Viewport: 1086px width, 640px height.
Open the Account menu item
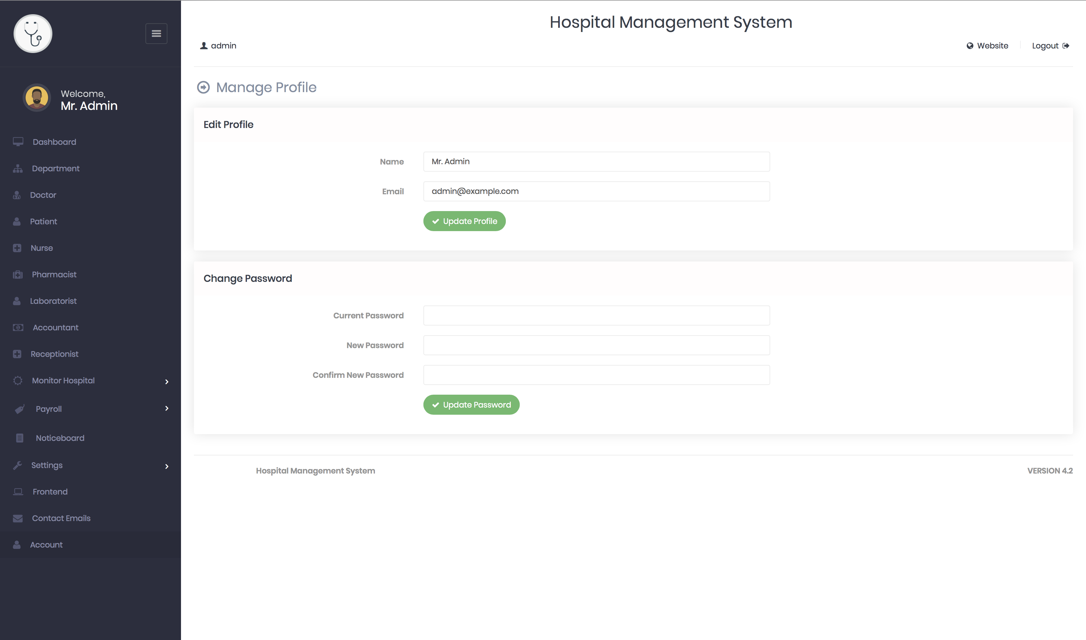[x=46, y=545]
